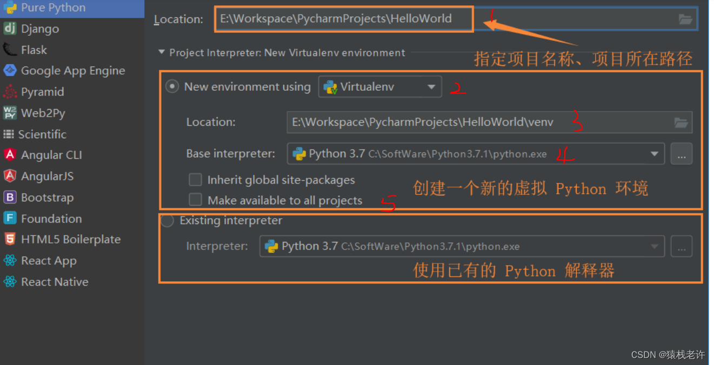Select the Flask project type

[x=34, y=50]
